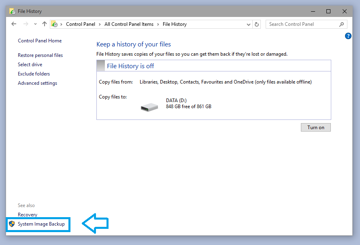Expand chevron after All Control Panel Items
The image size is (360, 245).
[x=158, y=24]
